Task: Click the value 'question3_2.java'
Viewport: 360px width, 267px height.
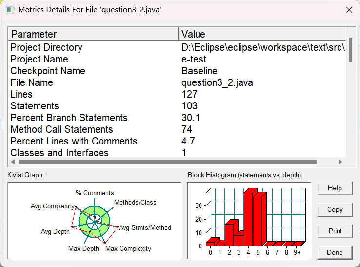Action: [x=217, y=82]
